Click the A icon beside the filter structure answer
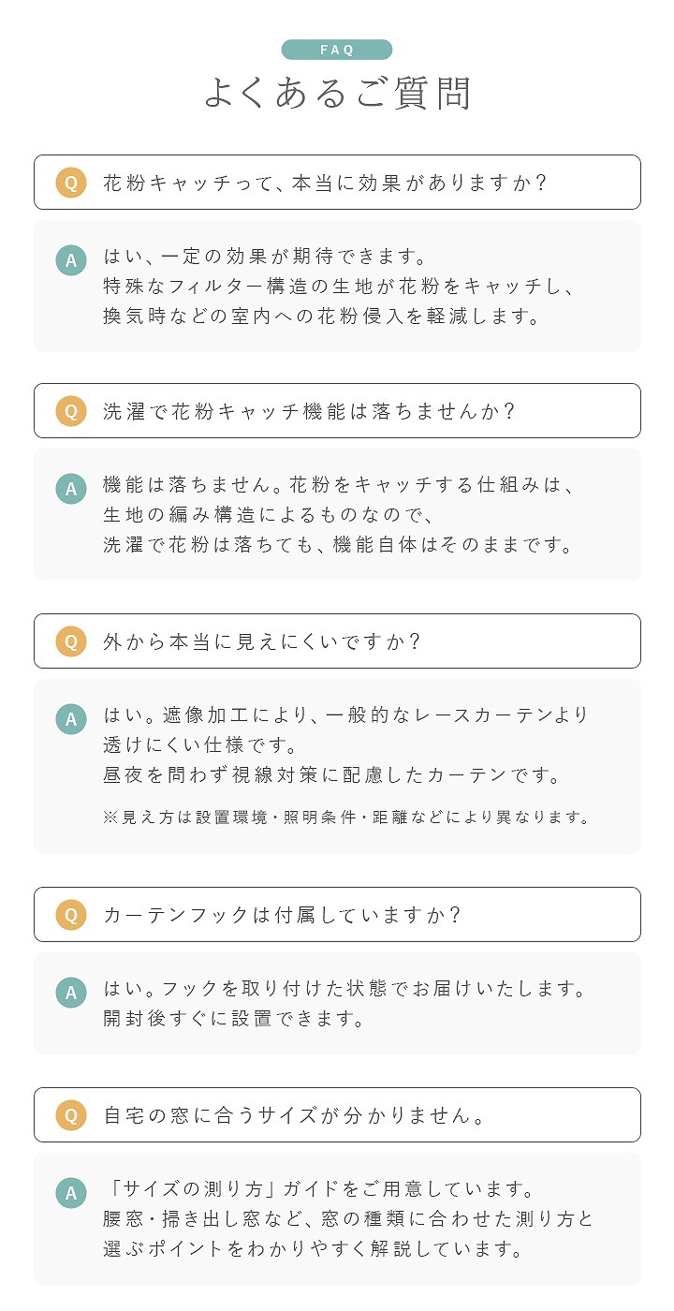This screenshot has height=1311, width=674. (x=70, y=259)
